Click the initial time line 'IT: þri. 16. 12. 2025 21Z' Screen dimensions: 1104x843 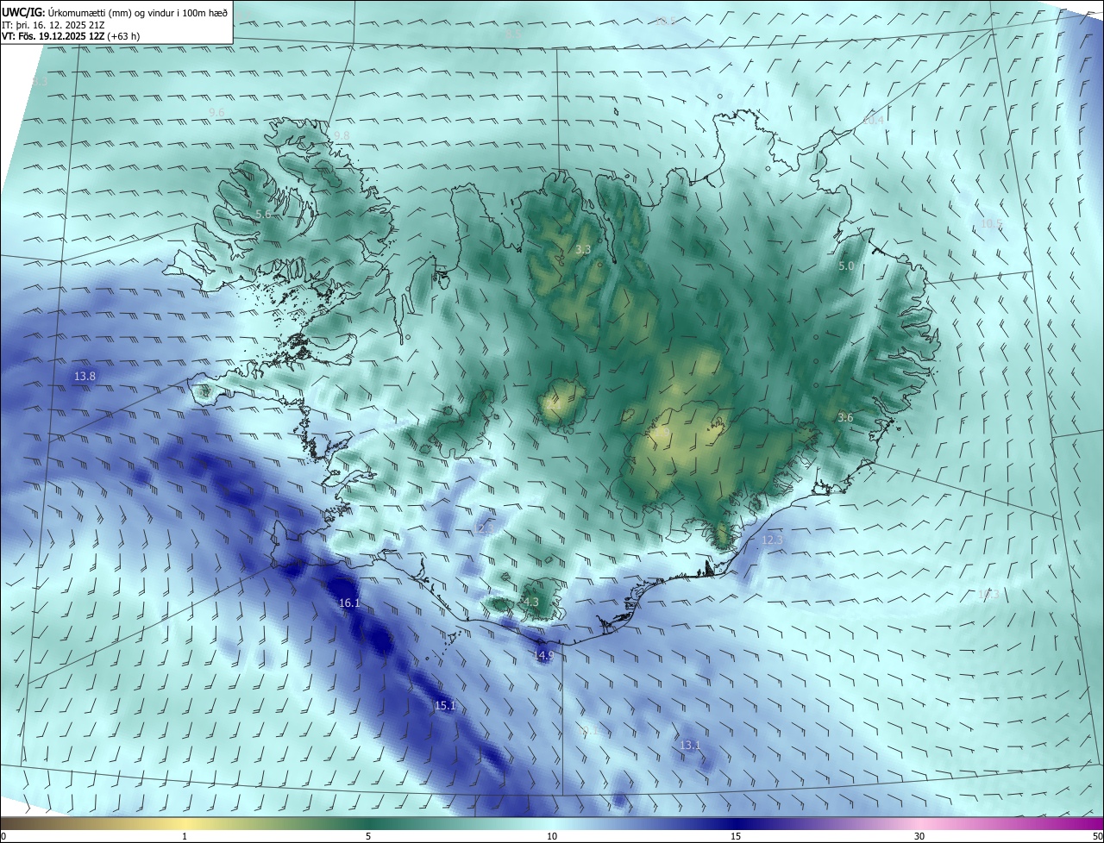tap(53, 25)
